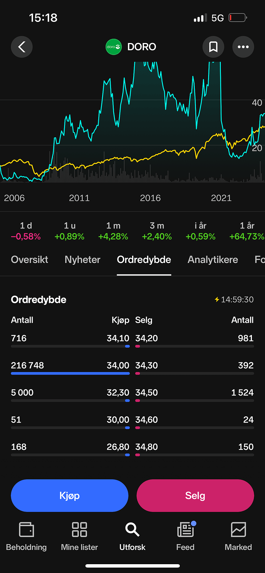The image size is (265, 573).
Task: Open the Feed tab
Action: (185, 537)
